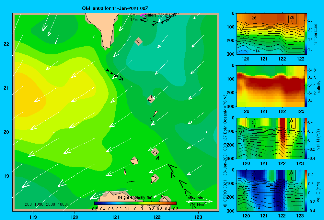Click the vertical 'salinity' axis label

pyautogui.click(x=319, y=87)
